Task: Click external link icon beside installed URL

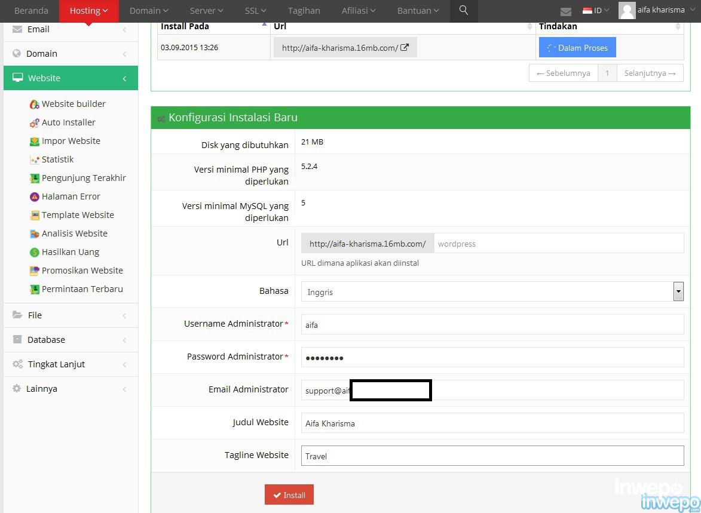Action: click(x=405, y=48)
